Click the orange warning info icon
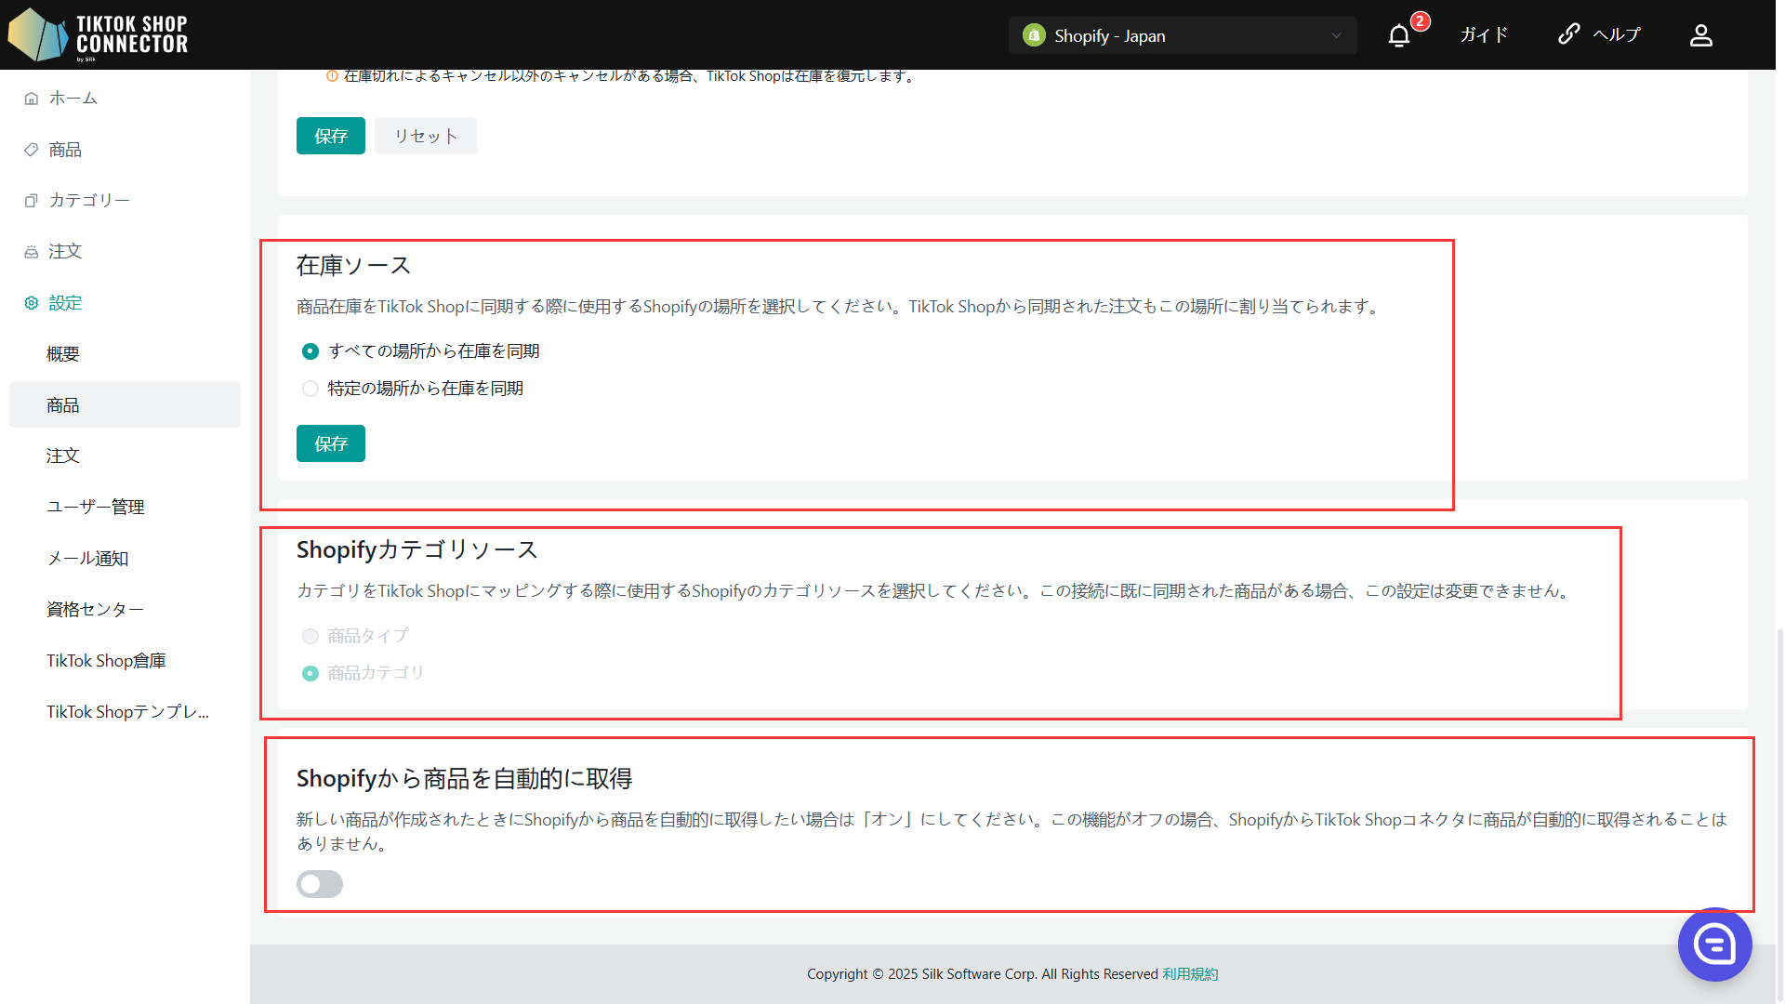The image size is (1785, 1004). coord(332,76)
